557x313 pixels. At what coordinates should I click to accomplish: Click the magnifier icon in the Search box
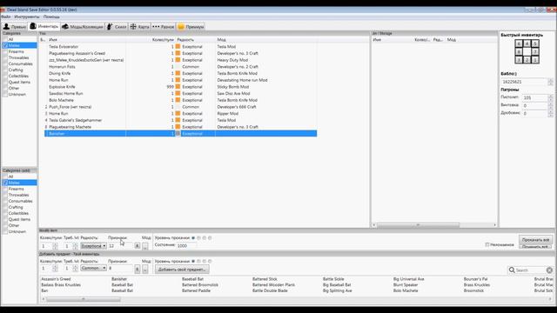click(512, 270)
